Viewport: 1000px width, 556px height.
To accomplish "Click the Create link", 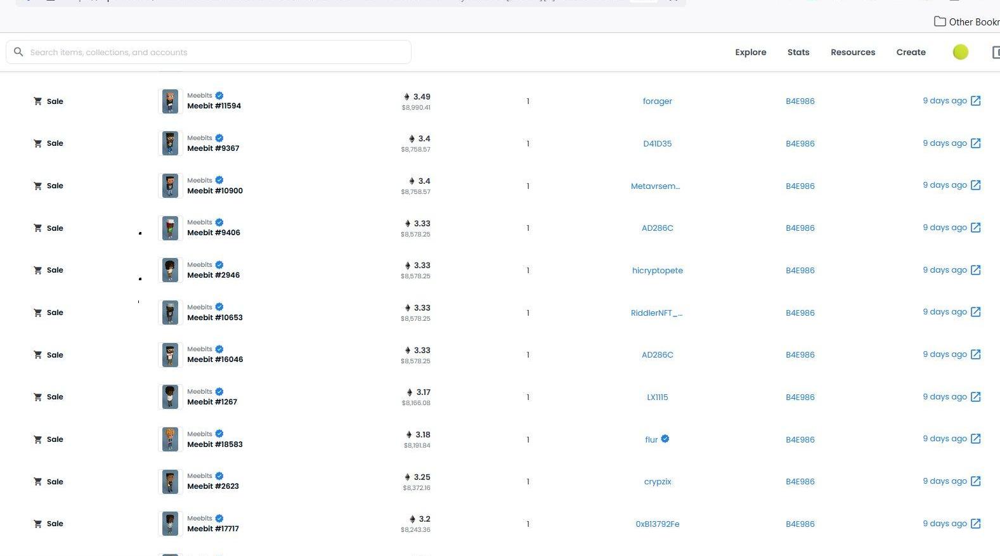I will coord(911,52).
